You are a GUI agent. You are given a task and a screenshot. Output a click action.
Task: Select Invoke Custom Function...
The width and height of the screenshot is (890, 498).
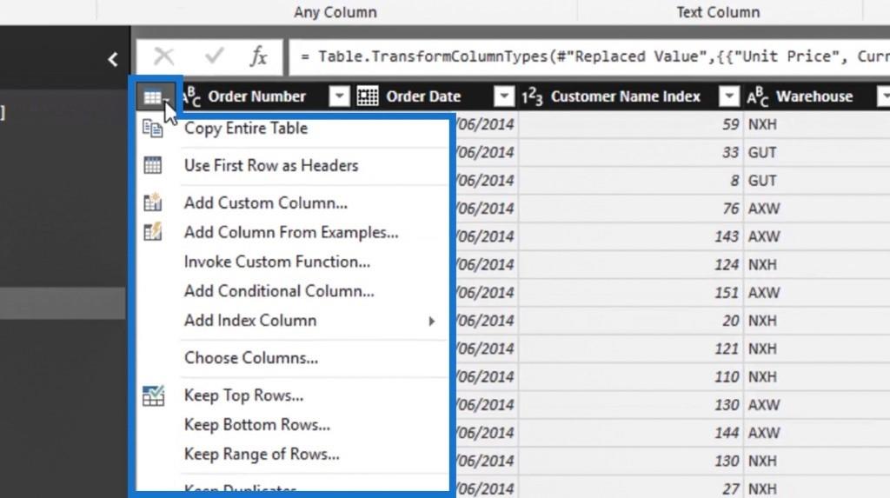pos(277,262)
